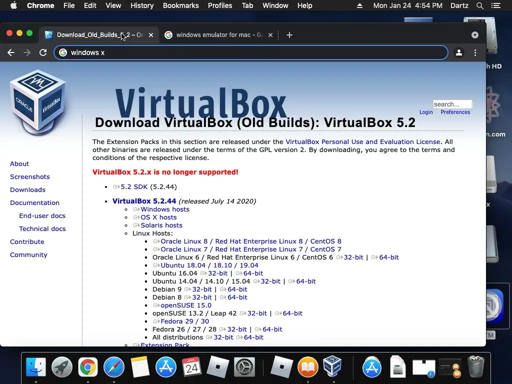
Task: Open VirtualBox Personal Use and Evaluation License
Action: pos(363,141)
